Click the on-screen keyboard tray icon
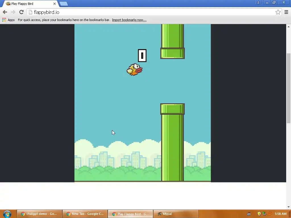 pyautogui.click(x=249, y=214)
